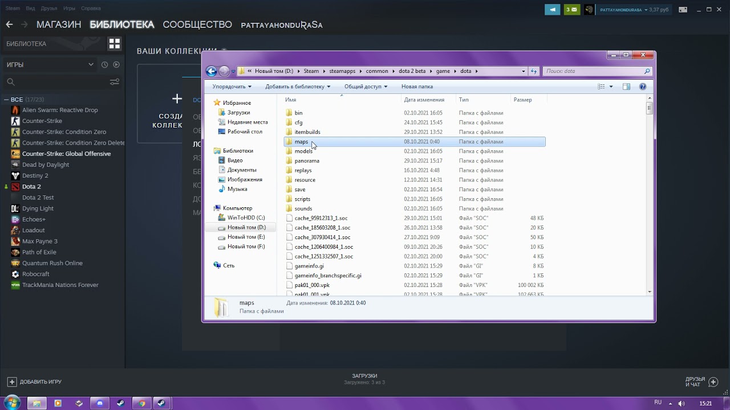Open recent games clock filter

[105, 65]
